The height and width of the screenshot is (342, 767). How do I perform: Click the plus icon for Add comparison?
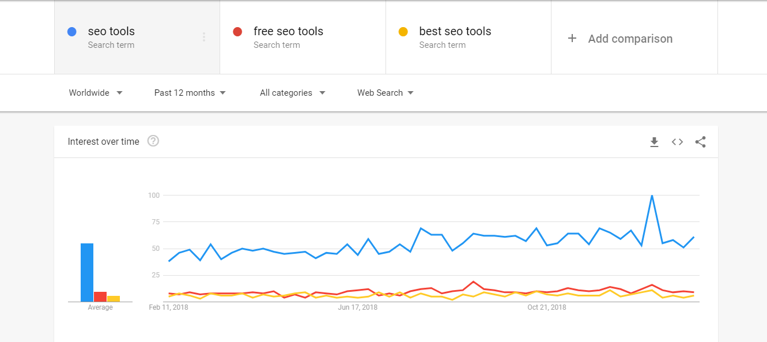(x=572, y=39)
